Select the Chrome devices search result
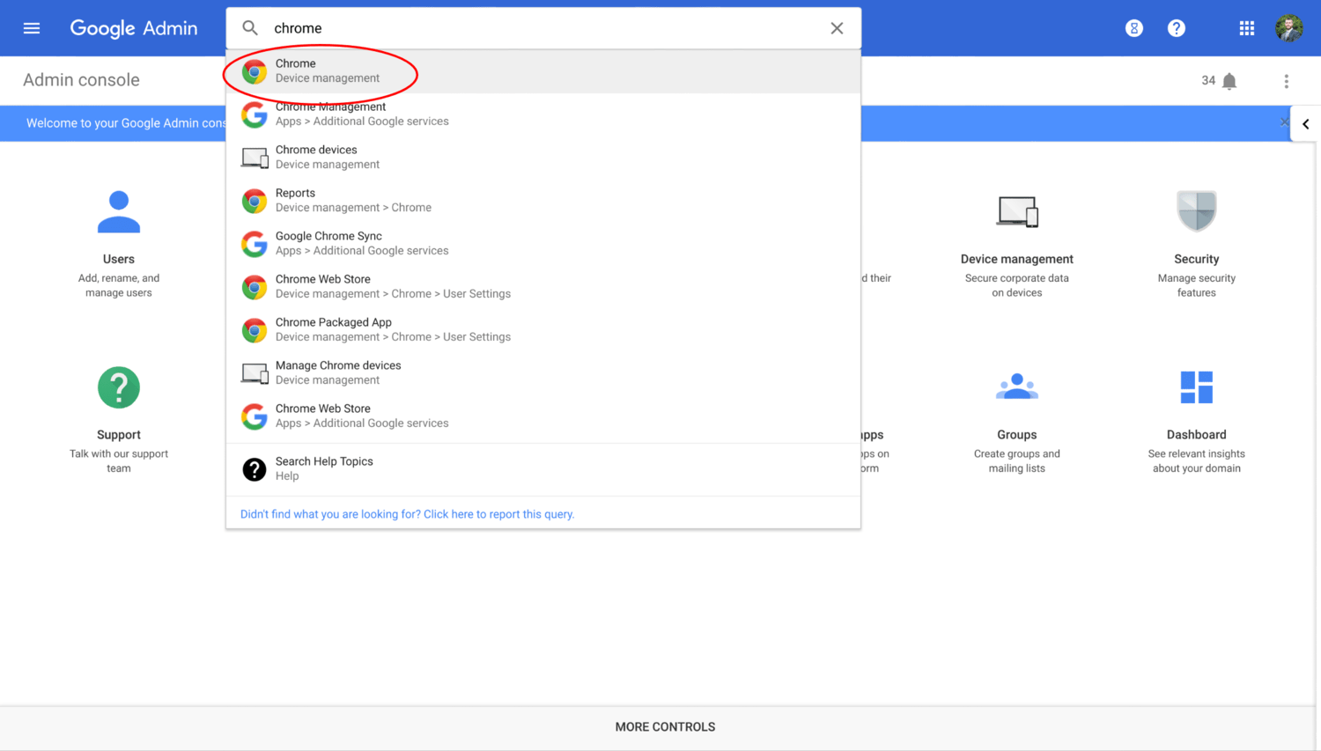Screen dimensions: 1321x751 pyautogui.click(x=543, y=158)
